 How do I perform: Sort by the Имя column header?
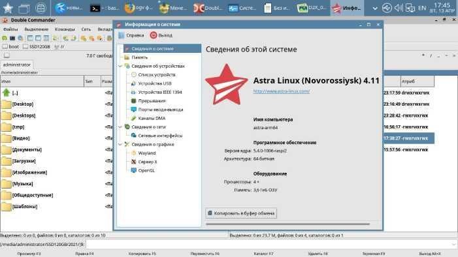(x=42, y=82)
